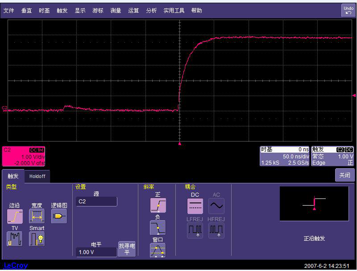Choose the 窗口 (Window) slope icon

[158, 251]
